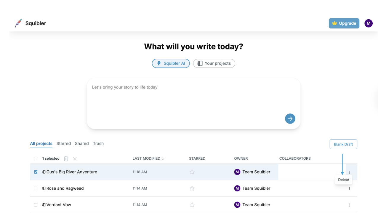The height and width of the screenshot is (224, 378).
Task: Click the Squibler feather logo
Action: pos(18,23)
